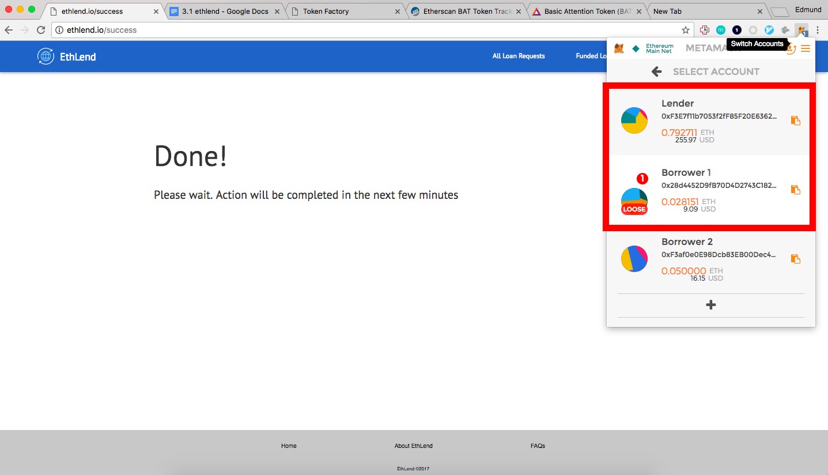828x475 pixels.
Task: Go back with the browser back arrow
Action: pos(9,30)
